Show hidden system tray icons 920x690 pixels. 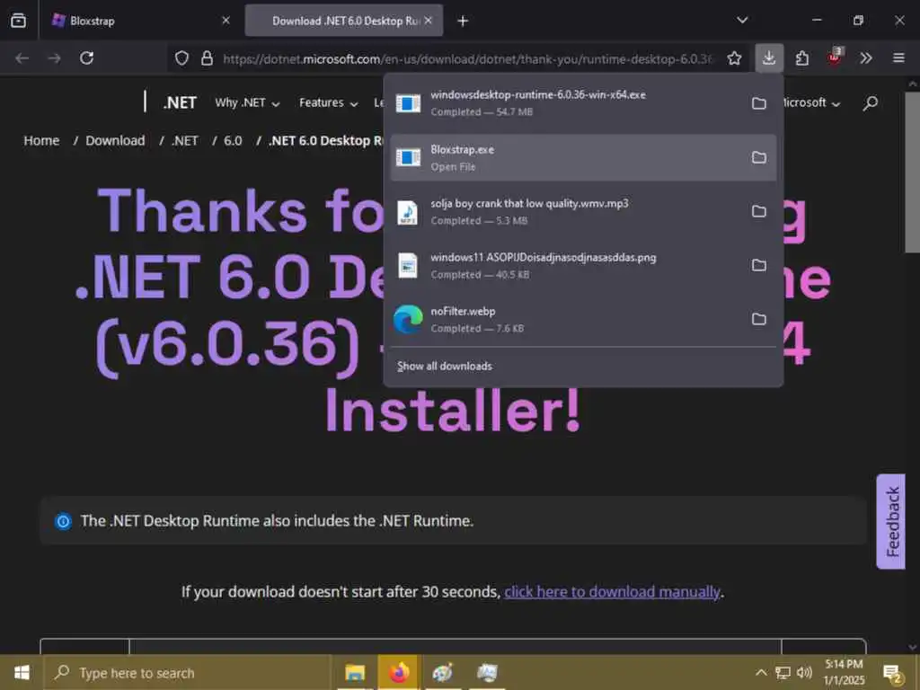[x=761, y=672]
